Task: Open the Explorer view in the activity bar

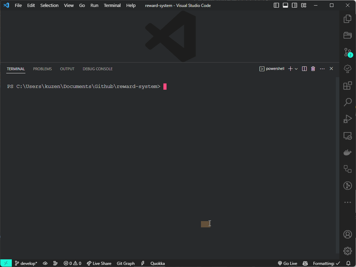Action: pyautogui.click(x=347, y=19)
